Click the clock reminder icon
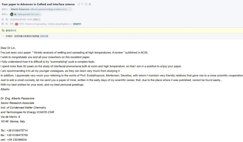The height and width of the screenshot is (142, 243). pyautogui.click(x=86, y=4)
